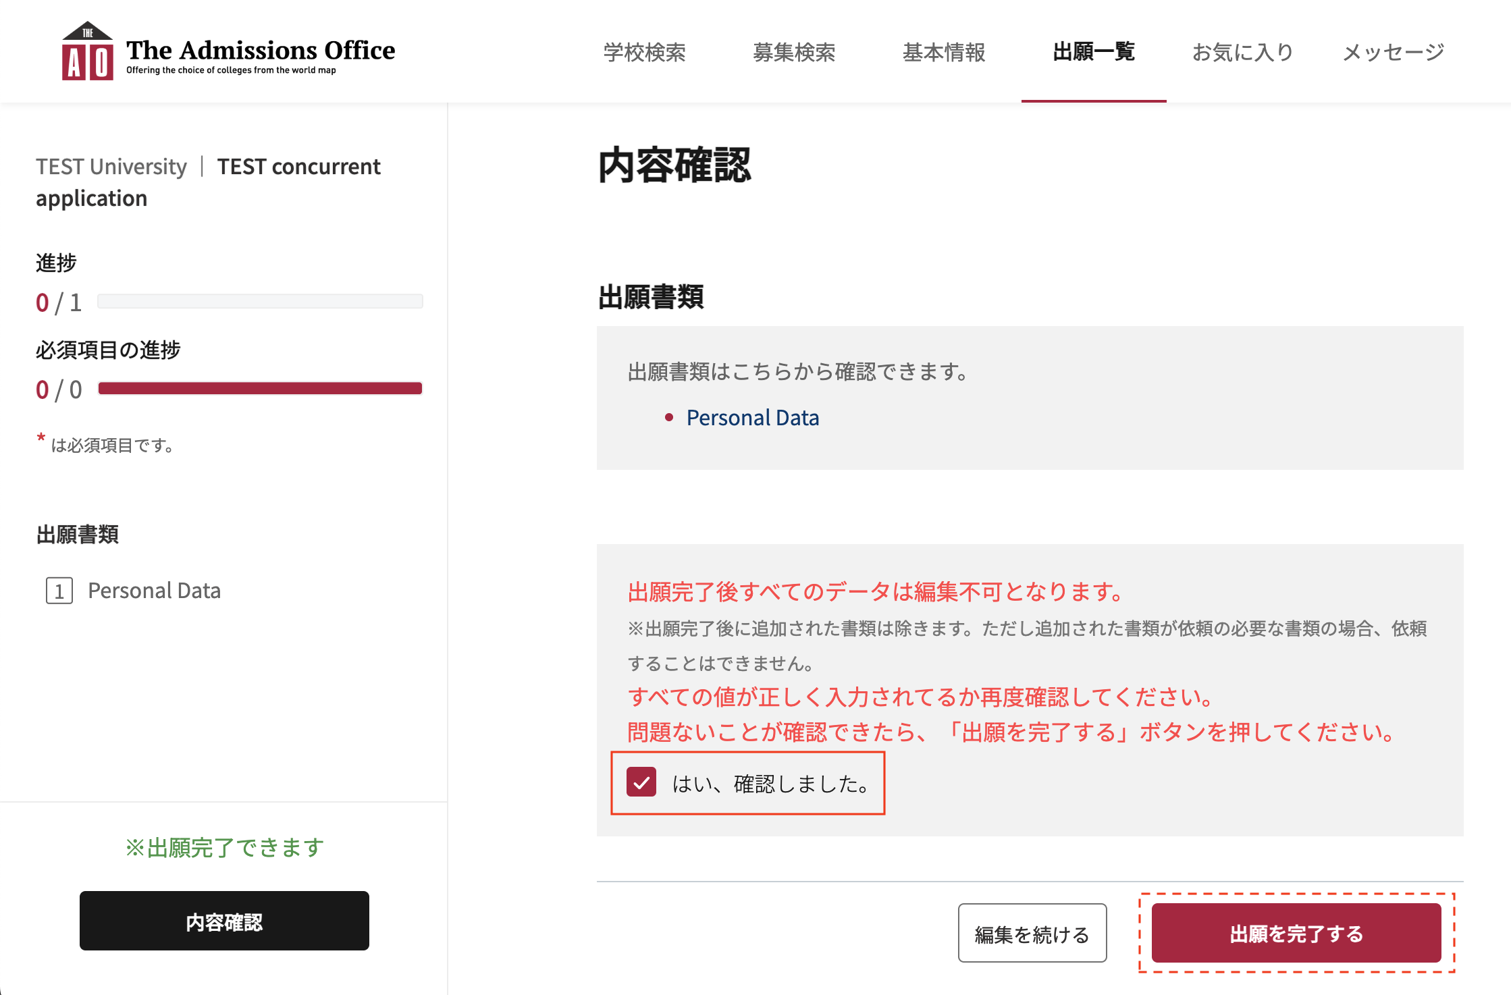Viewport: 1511px width, 995px height.
Task: Open the 基本情報 navigation tab
Action: (x=944, y=53)
